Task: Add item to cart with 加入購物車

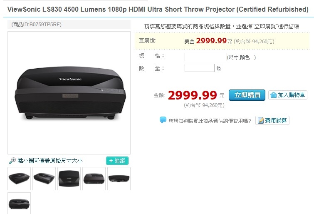Action: point(287,95)
